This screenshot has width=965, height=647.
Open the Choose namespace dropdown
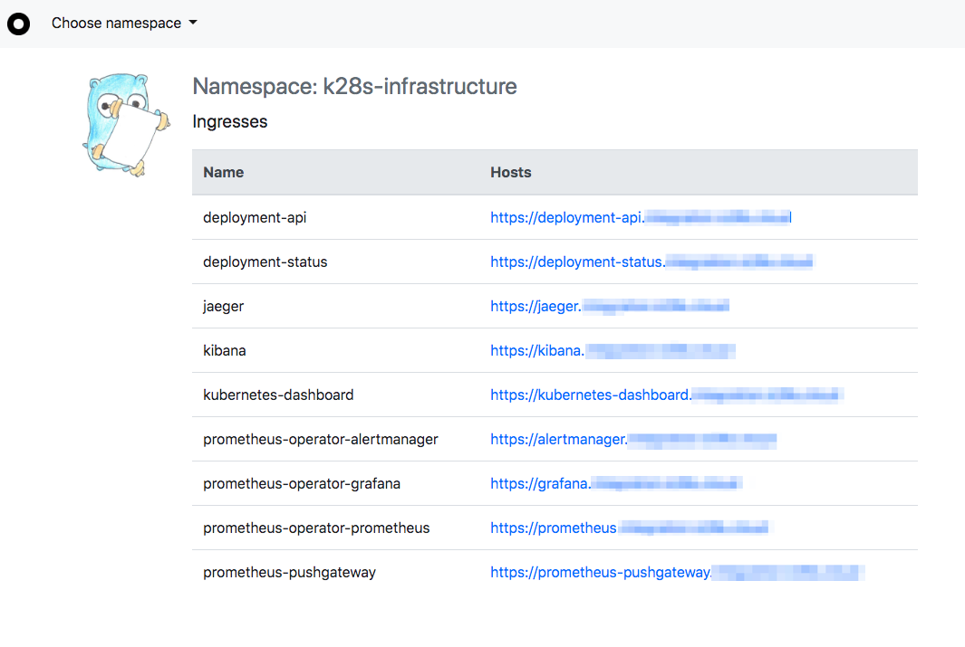pyautogui.click(x=116, y=24)
